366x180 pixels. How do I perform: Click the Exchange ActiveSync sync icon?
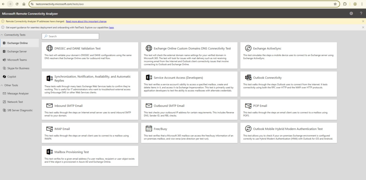coord(248,48)
